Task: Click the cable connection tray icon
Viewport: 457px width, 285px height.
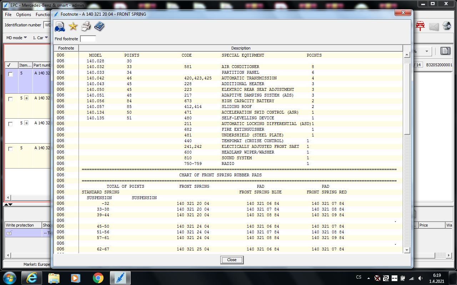Action: [386, 278]
